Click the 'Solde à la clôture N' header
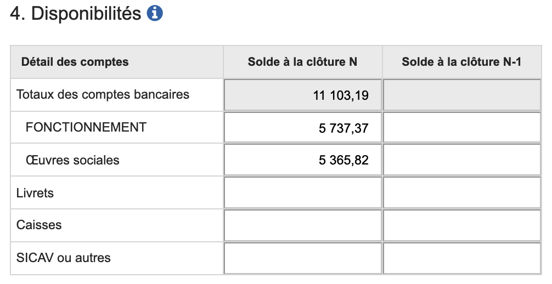The width and height of the screenshot is (552, 284). pyautogui.click(x=302, y=62)
